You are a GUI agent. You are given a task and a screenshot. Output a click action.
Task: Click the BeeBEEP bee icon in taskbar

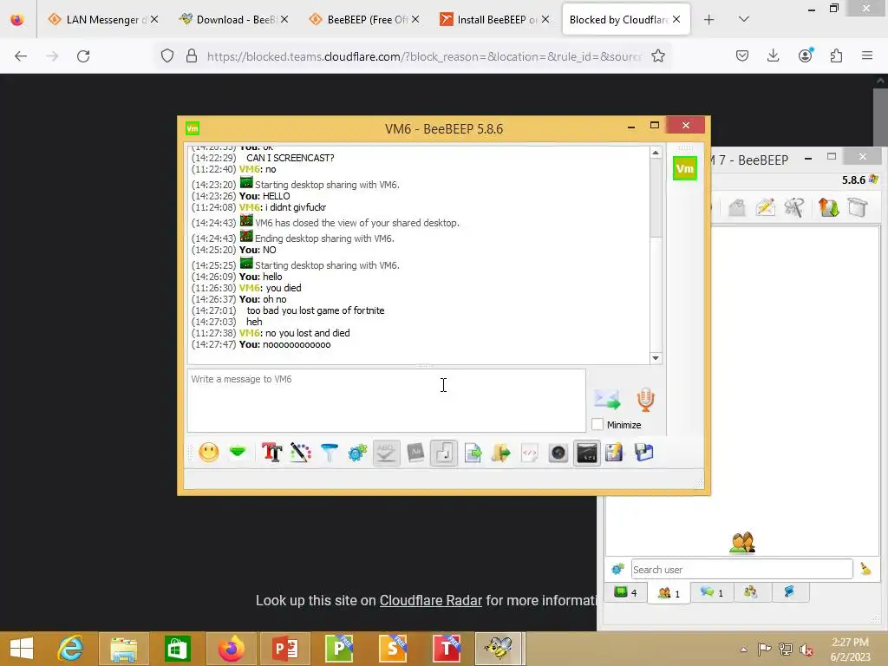tap(499, 649)
